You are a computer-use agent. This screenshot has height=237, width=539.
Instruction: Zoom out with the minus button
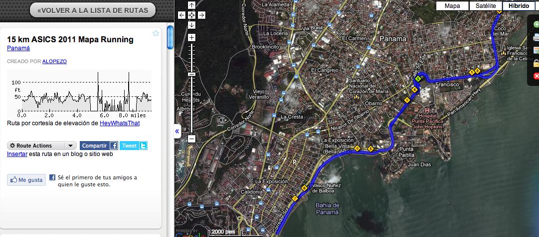click(191, 139)
